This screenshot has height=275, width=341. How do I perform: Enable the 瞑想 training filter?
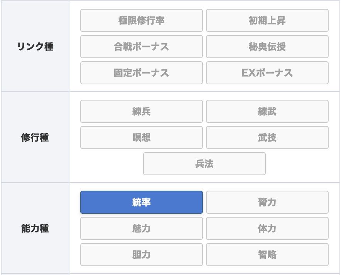pyautogui.click(x=141, y=137)
